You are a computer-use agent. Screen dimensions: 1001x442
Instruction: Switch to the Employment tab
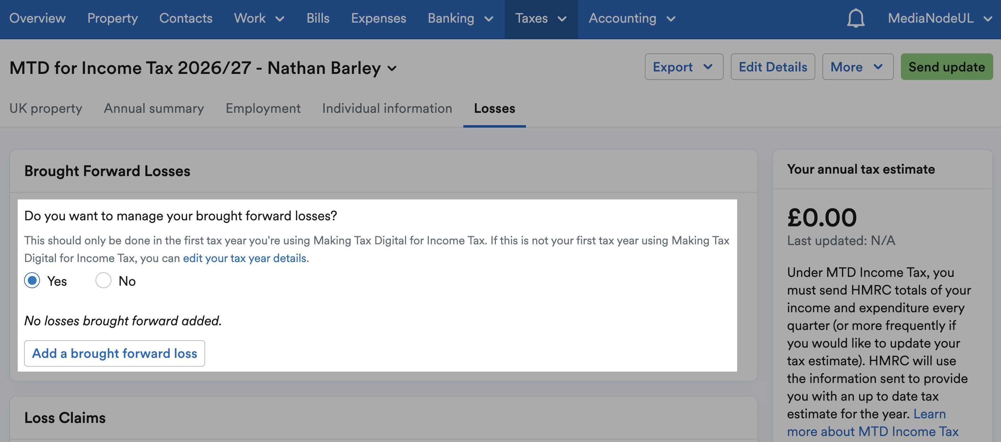point(263,108)
